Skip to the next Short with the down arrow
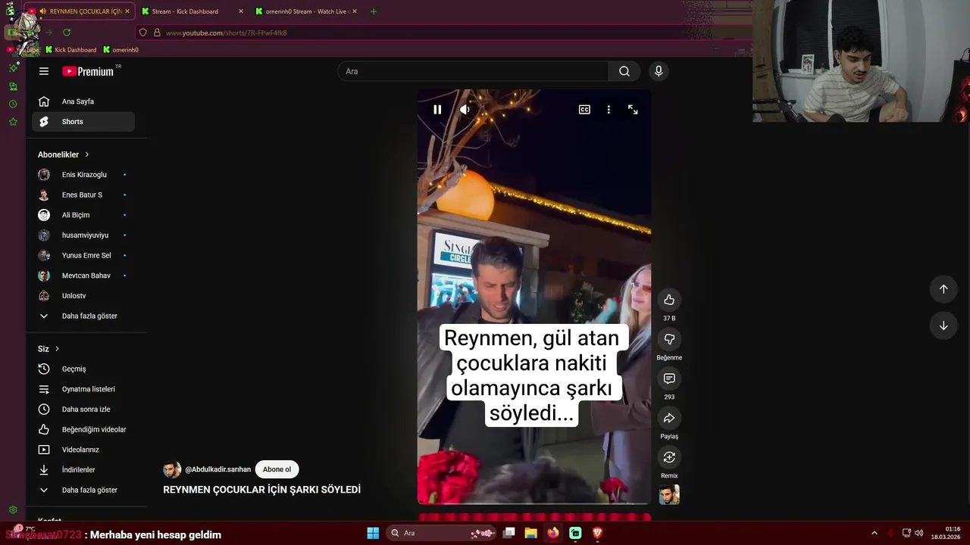970x545 pixels. pos(943,325)
